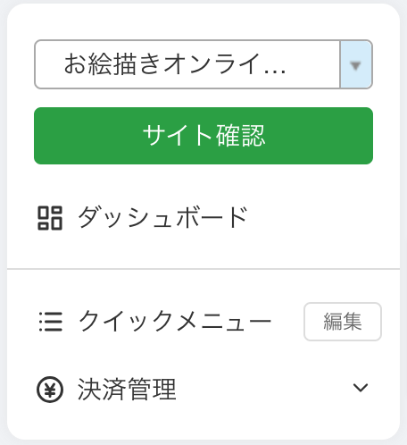
Task: Edit the quick menu via 編集
Action: pos(343,322)
